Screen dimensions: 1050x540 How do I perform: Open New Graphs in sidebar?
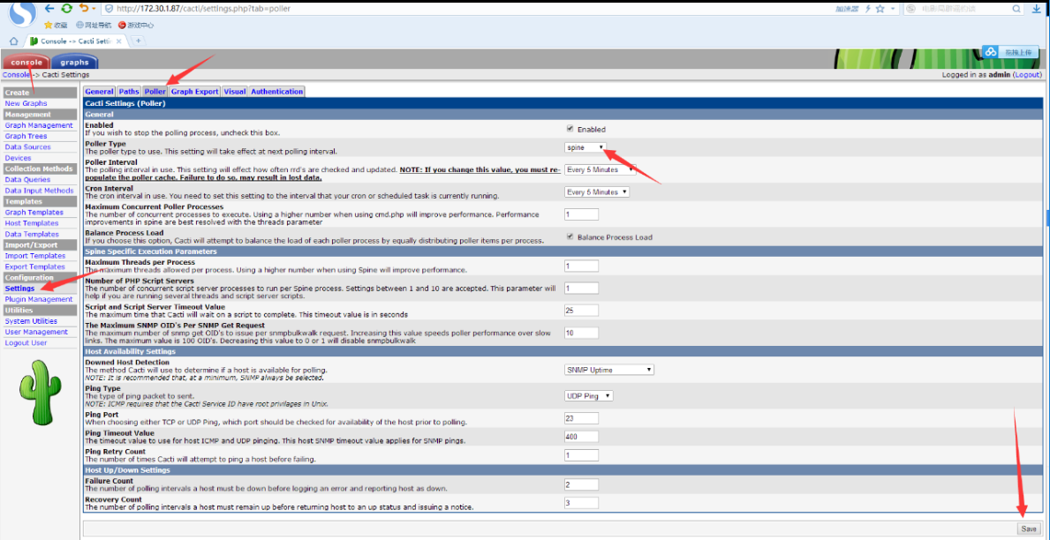point(26,104)
